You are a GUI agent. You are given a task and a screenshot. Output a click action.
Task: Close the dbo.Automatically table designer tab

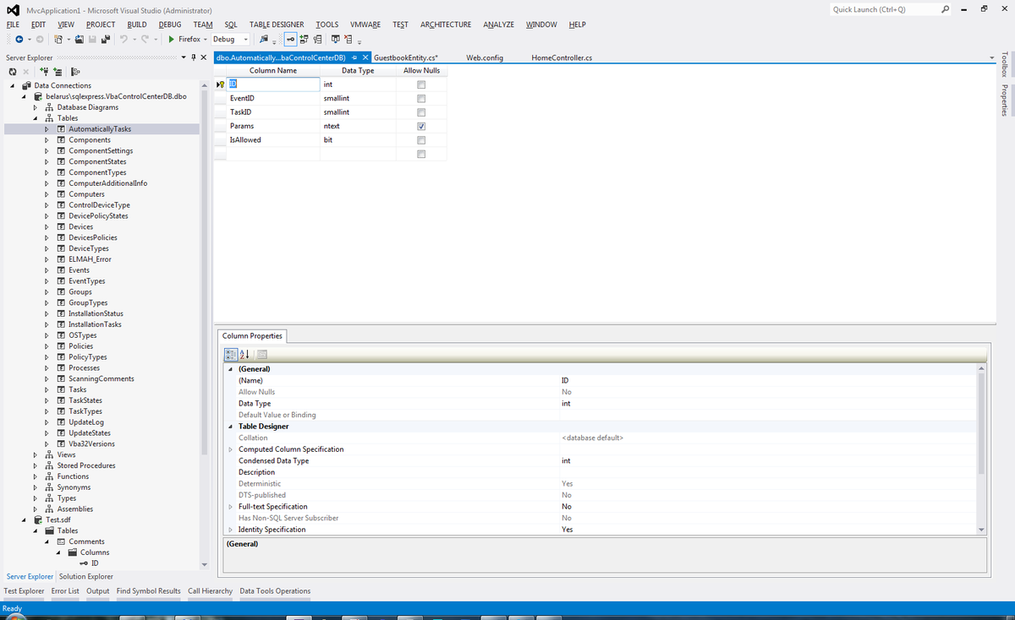coord(365,57)
